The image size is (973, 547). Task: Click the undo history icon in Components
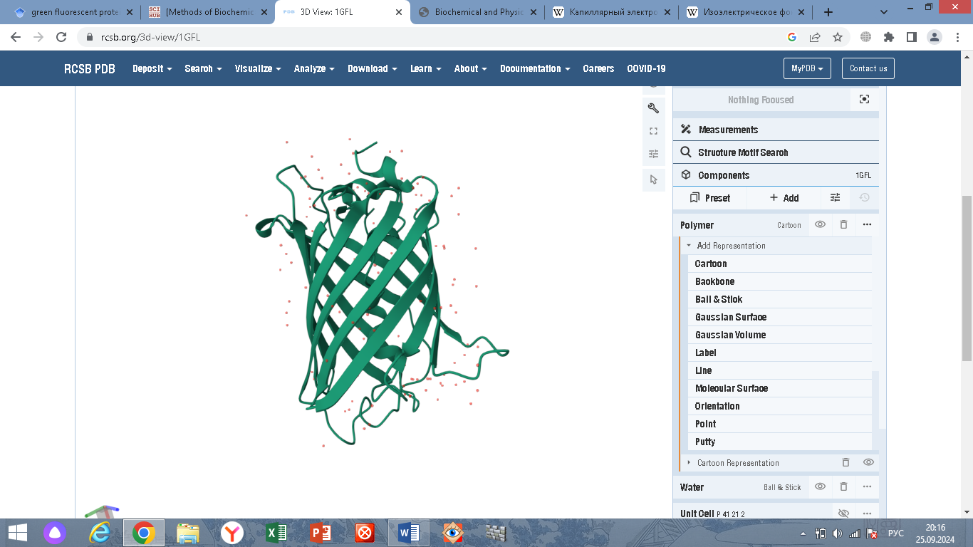(864, 198)
